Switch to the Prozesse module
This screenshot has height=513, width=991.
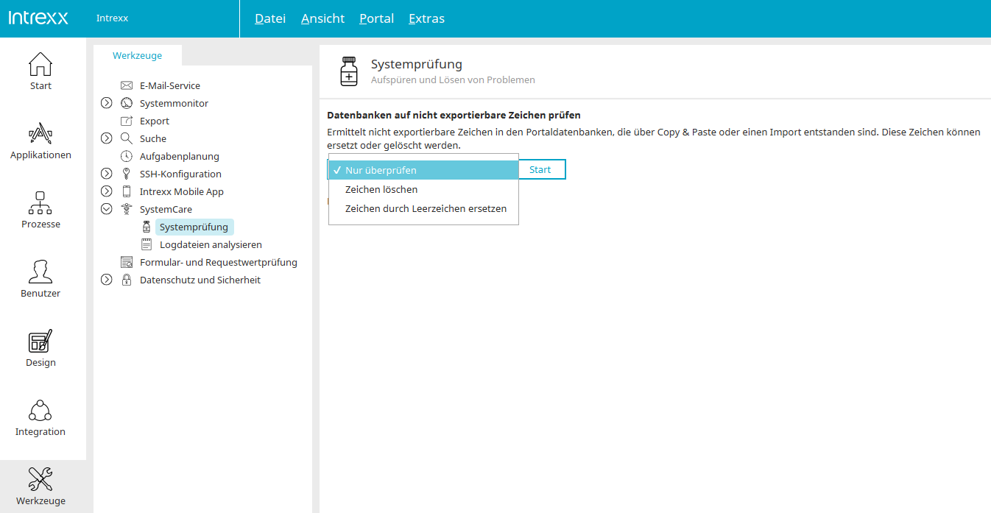(40, 203)
